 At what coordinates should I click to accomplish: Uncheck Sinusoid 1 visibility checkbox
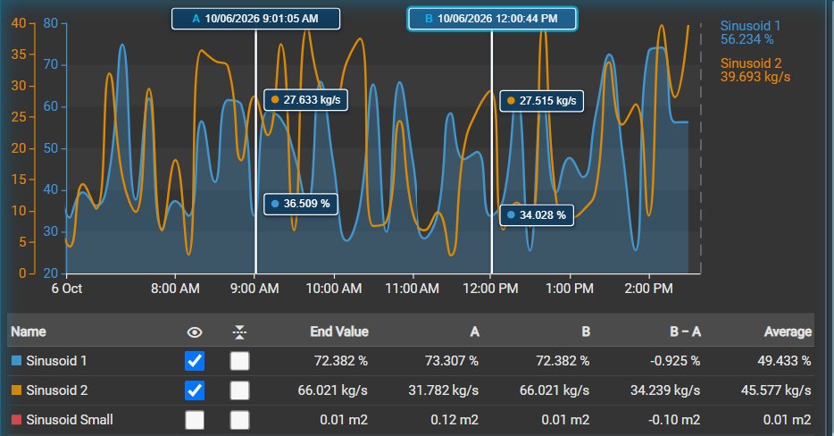click(195, 361)
